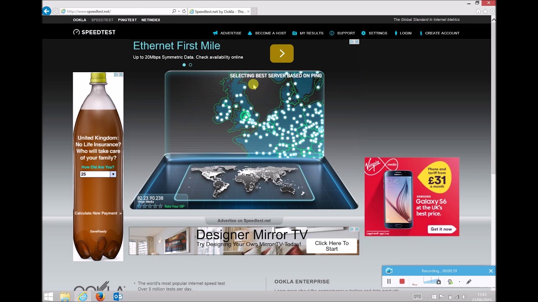Click the Action Center flag icon
Viewport: 538px width, 302px height.
click(x=442, y=297)
